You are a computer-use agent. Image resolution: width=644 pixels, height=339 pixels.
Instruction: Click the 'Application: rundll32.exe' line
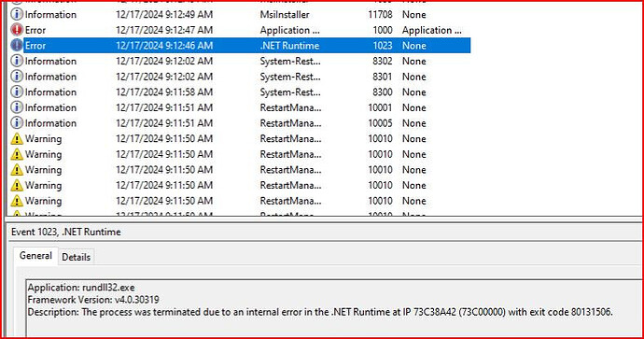(x=81, y=288)
